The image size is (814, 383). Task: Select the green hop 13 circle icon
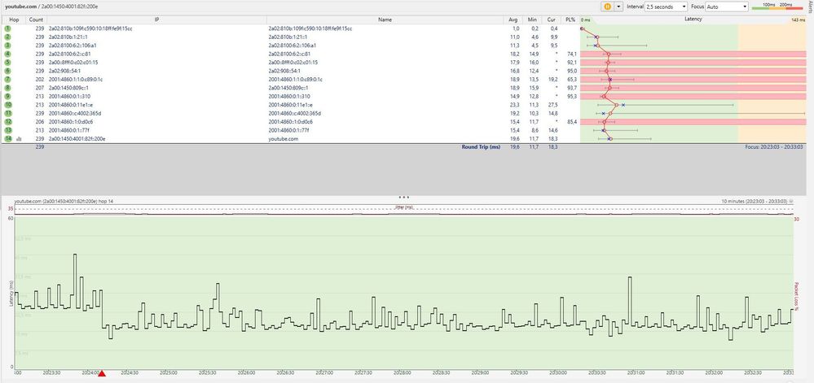point(8,130)
